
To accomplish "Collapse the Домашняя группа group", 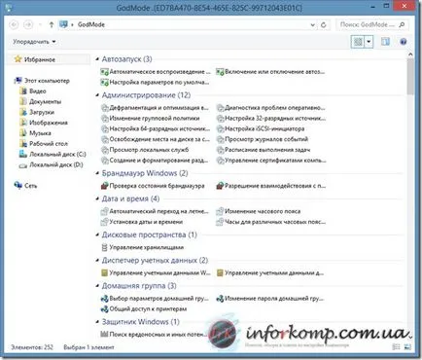I will point(97,286).
